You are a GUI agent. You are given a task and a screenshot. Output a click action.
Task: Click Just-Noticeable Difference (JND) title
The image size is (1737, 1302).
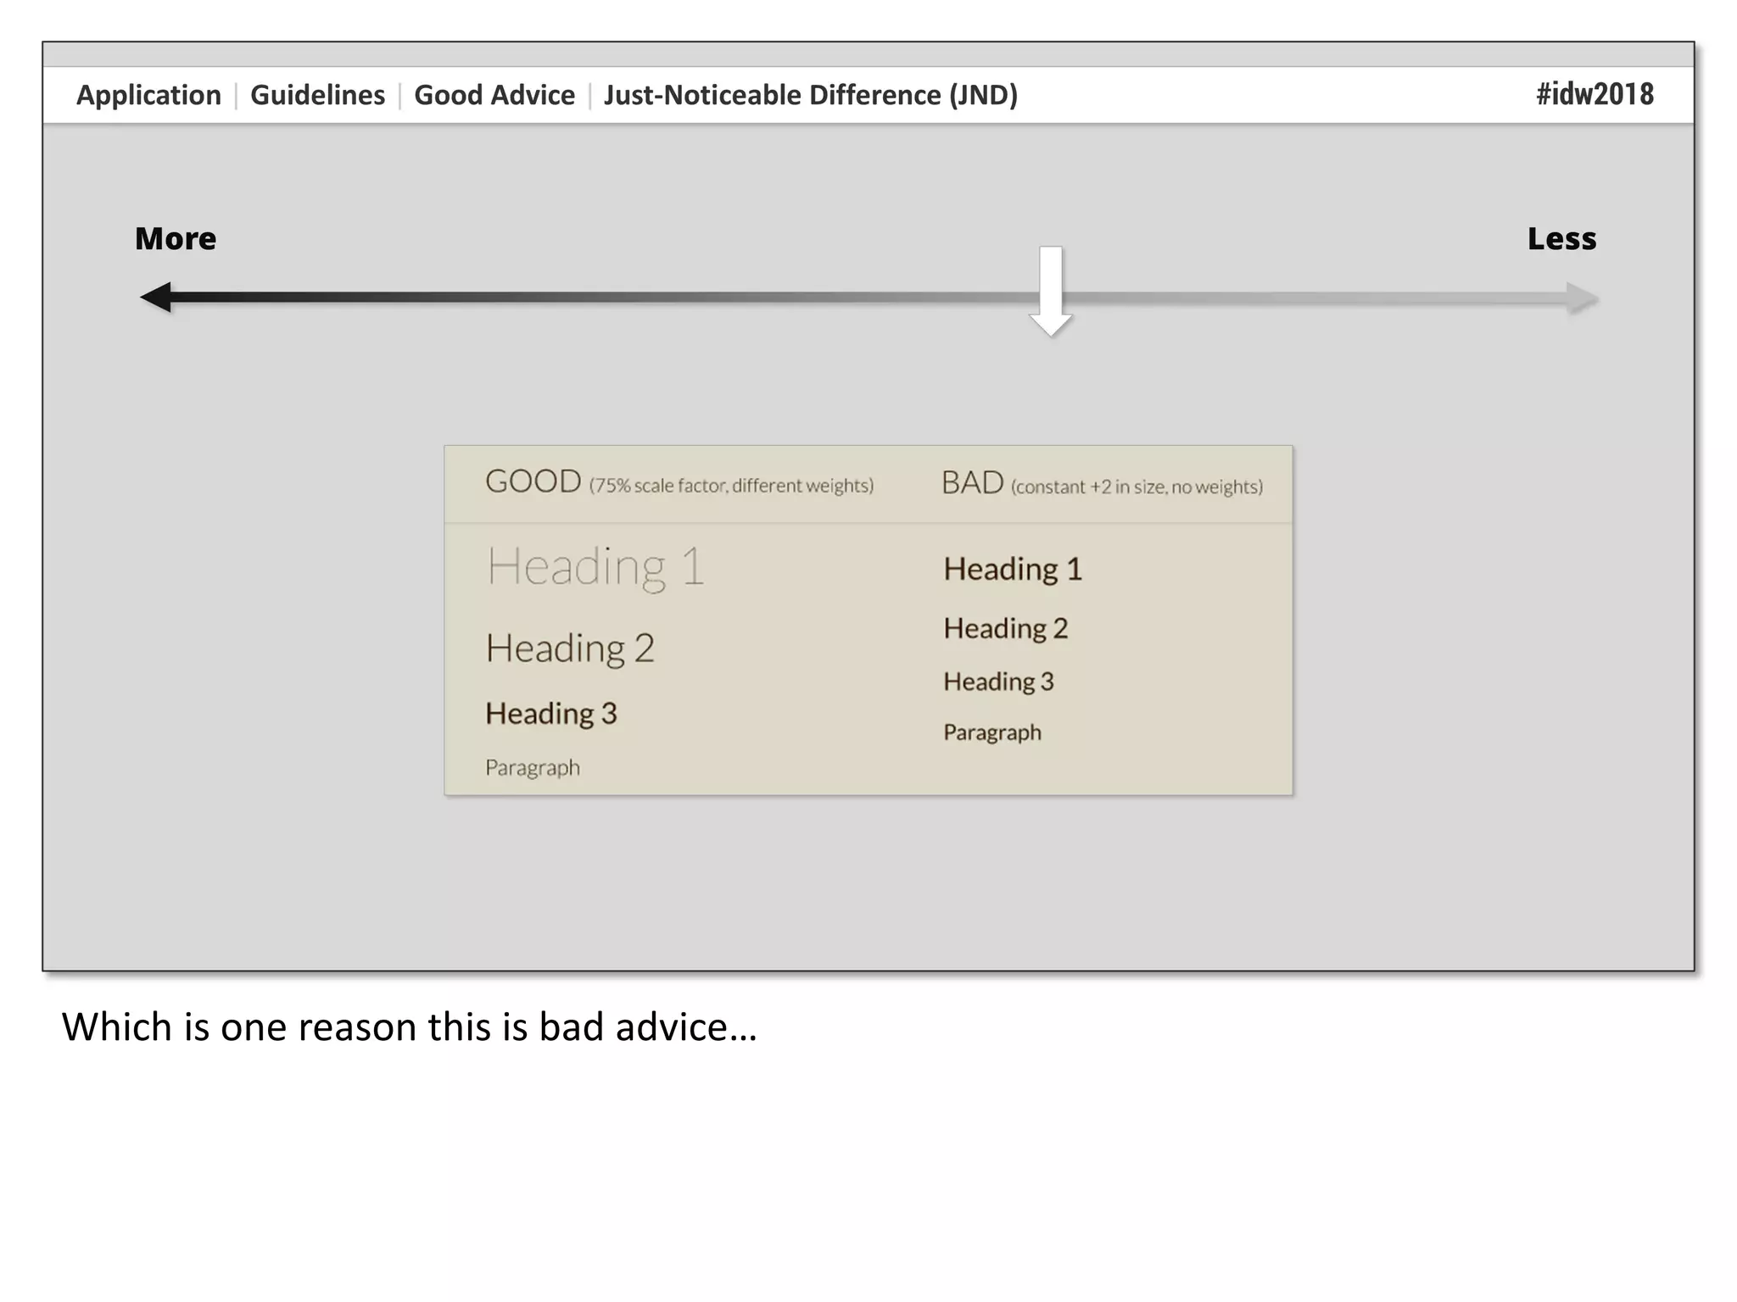(811, 95)
